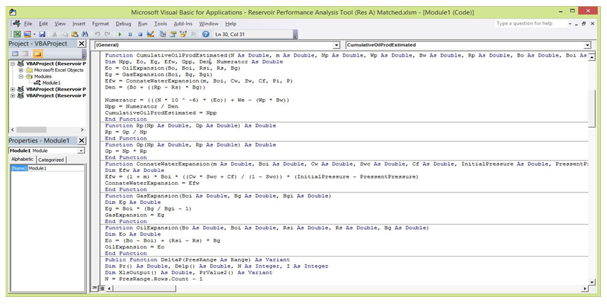
Task: Click the Project pane horizontal scrollbar thumb
Action: [x=31, y=130]
